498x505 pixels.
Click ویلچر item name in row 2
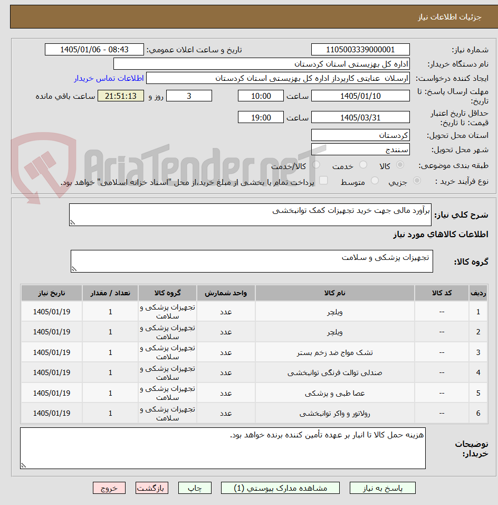coord(334,332)
